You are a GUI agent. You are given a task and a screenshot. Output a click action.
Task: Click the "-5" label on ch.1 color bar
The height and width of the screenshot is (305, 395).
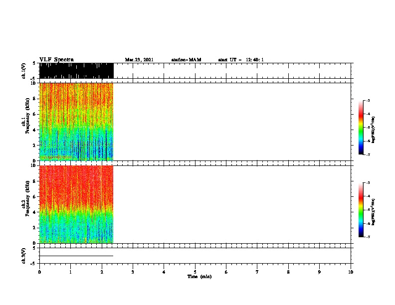pos(368,128)
